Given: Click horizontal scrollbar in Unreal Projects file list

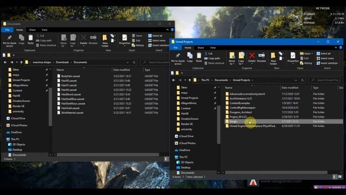Looking at the screenshot, I should coord(276,172).
